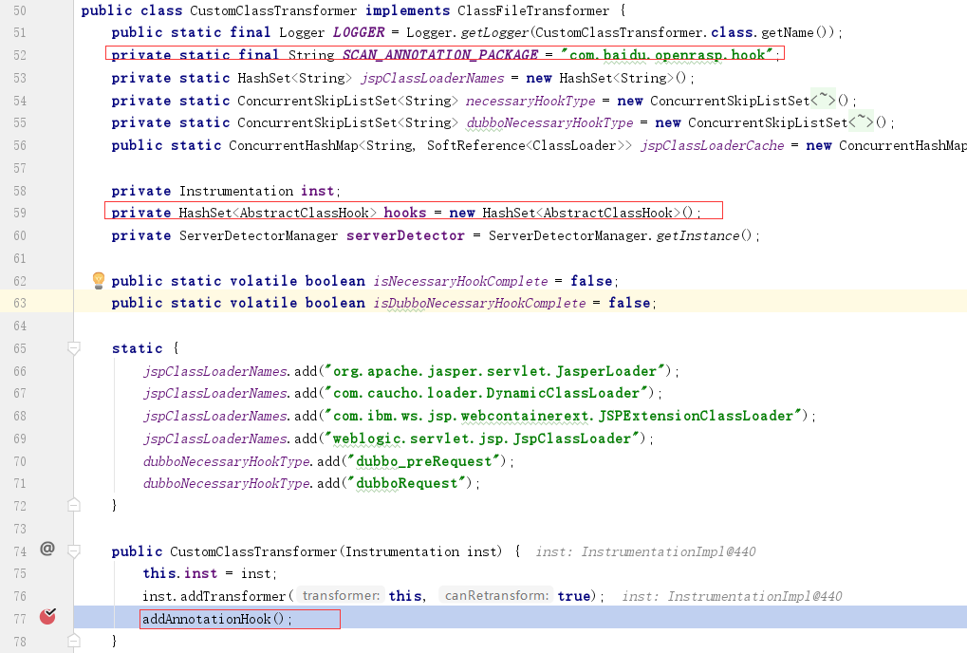Screen dimensions: 967x653
Task: Click the yellow intention bulb on line 62
Action: pos(98,280)
